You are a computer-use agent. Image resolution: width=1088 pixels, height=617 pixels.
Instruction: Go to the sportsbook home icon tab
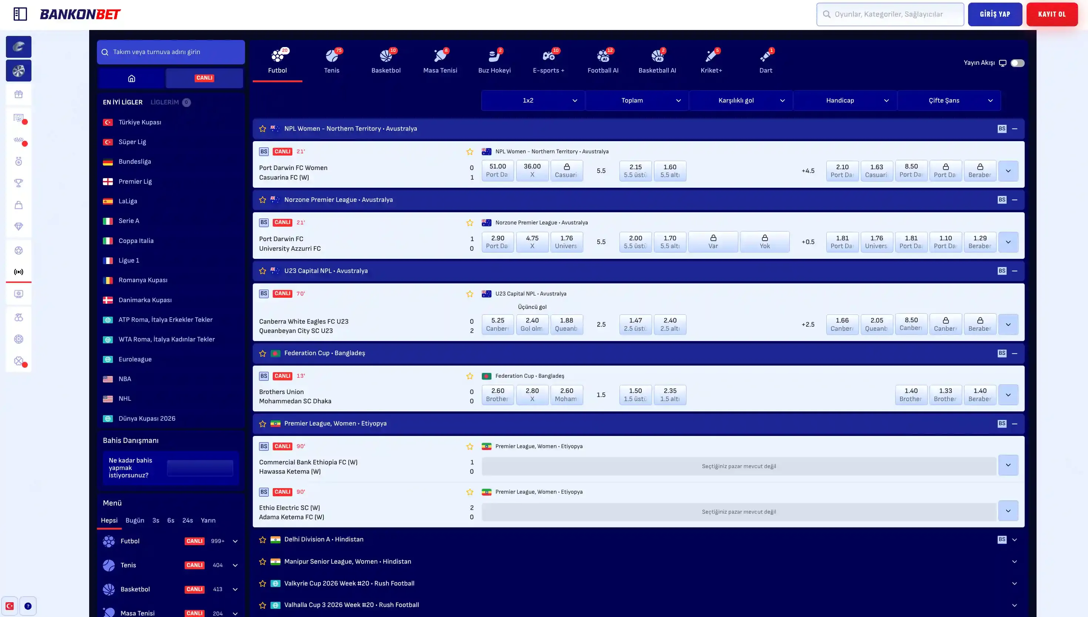coord(132,79)
